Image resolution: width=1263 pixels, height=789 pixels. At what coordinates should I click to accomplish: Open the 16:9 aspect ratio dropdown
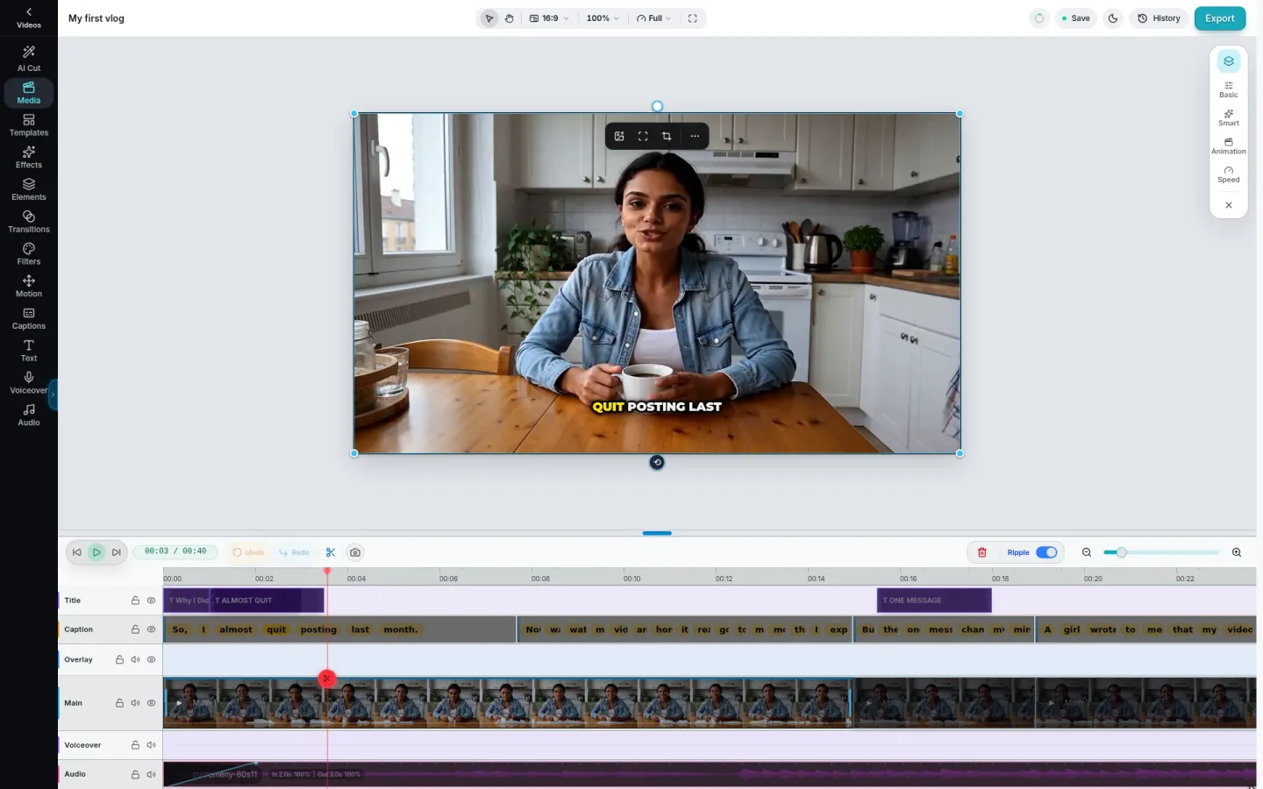point(550,18)
